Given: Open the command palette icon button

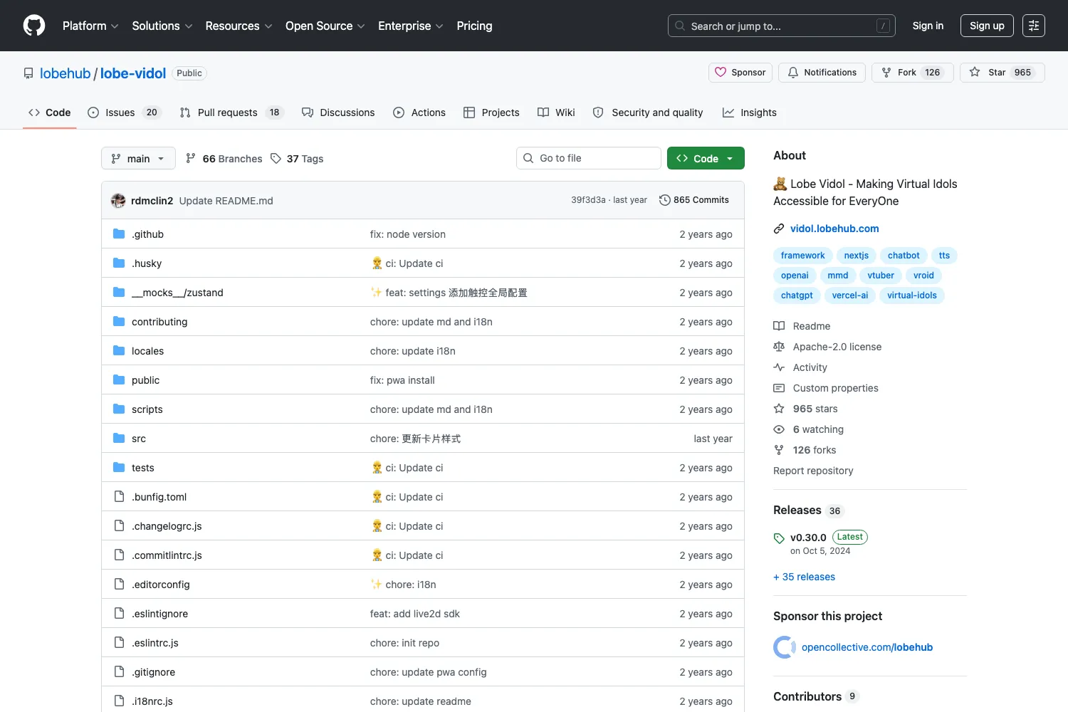Looking at the screenshot, I should [x=1034, y=26].
